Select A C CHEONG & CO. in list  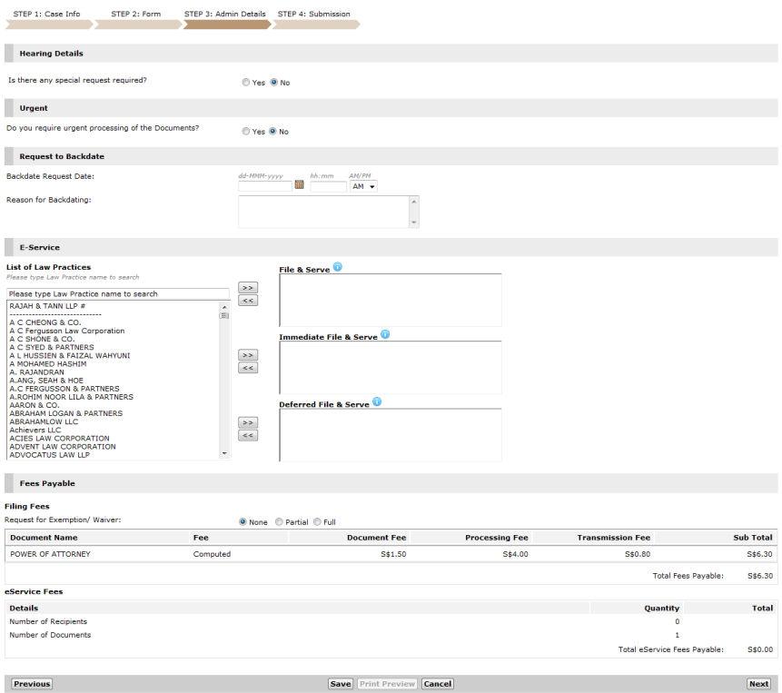(x=45, y=322)
